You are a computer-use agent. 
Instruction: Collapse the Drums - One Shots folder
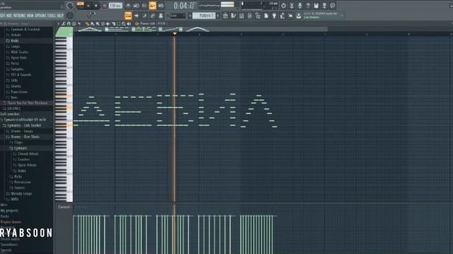click(x=23, y=137)
